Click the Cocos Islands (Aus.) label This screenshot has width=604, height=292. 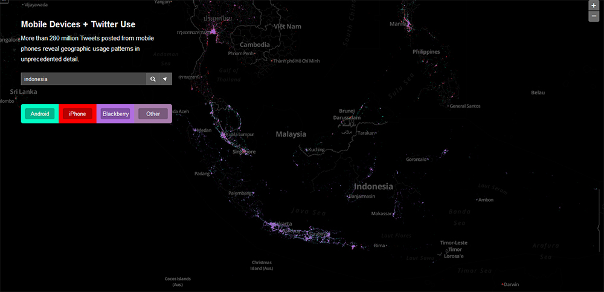click(x=178, y=282)
